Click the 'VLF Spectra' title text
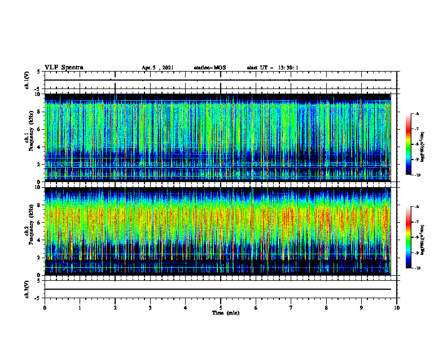Image resolution: width=447 pixels, height=345 pixels. [64, 68]
